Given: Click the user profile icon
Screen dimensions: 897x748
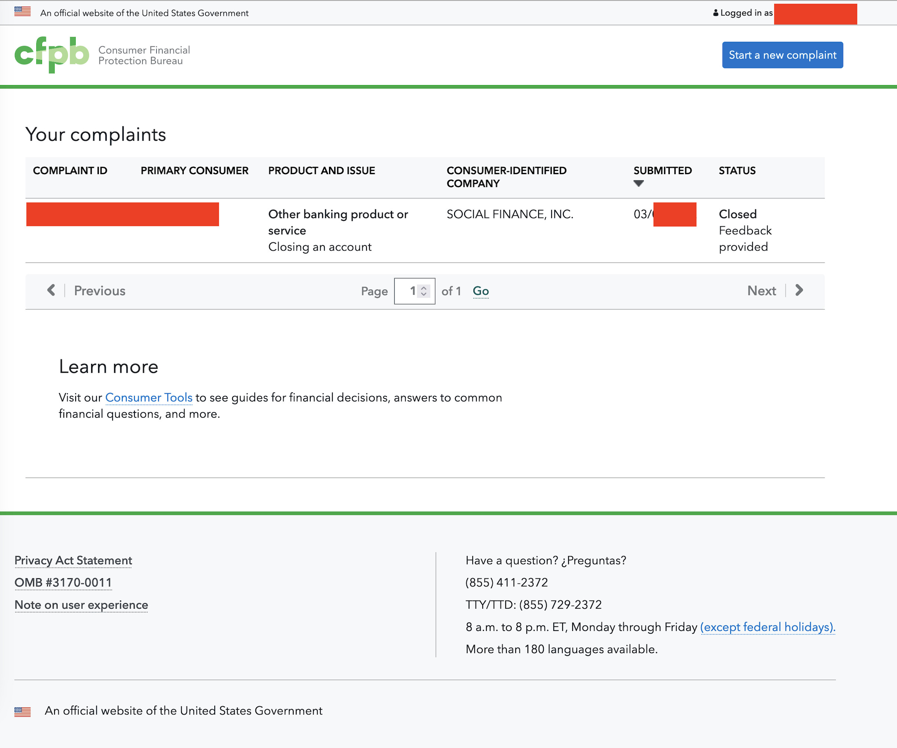Looking at the screenshot, I should 715,13.
